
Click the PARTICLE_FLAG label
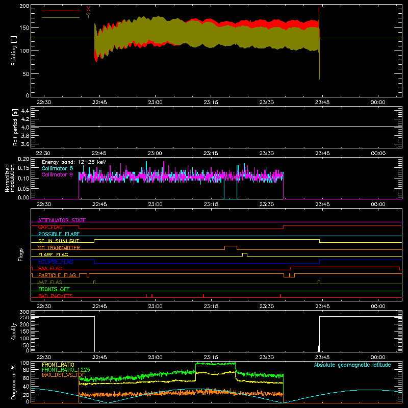pos(57,275)
